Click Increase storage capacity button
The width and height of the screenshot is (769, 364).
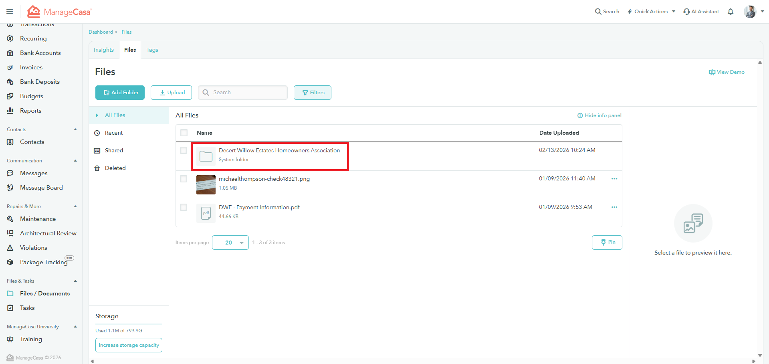pyautogui.click(x=129, y=345)
